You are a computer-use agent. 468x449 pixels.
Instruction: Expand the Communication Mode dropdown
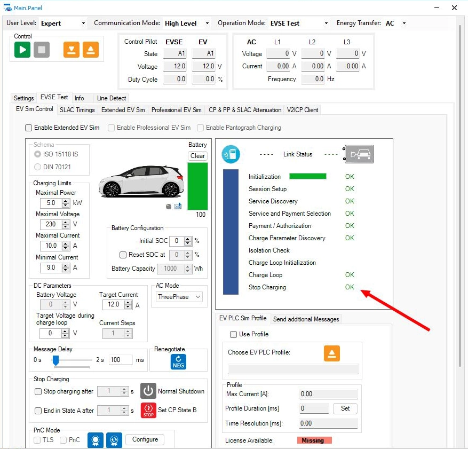pyautogui.click(x=187, y=23)
